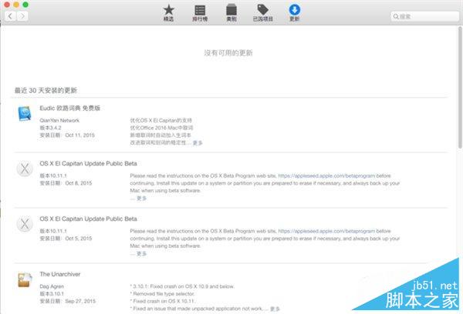This screenshot has height=314, width=463.
Task: Click the 最近 30 天安装的更新 heading
Action: pos(46,91)
